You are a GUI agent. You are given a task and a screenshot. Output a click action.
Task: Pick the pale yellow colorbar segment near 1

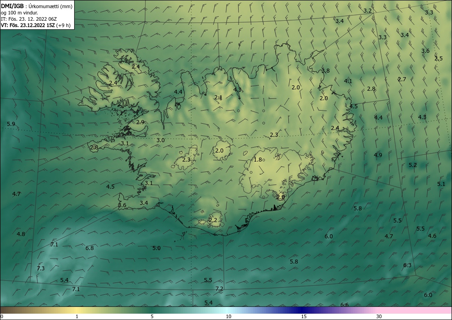click(77, 310)
